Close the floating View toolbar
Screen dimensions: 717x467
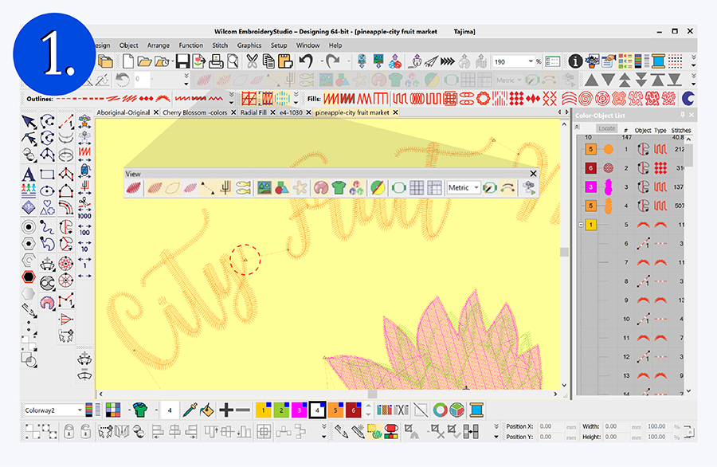pyautogui.click(x=533, y=173)
